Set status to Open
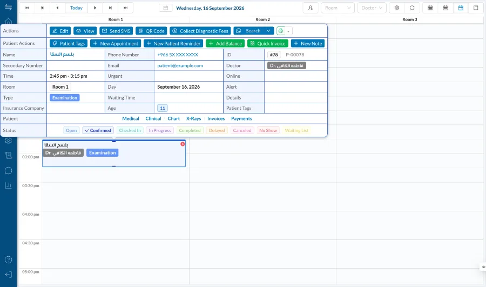 [71, 130]
